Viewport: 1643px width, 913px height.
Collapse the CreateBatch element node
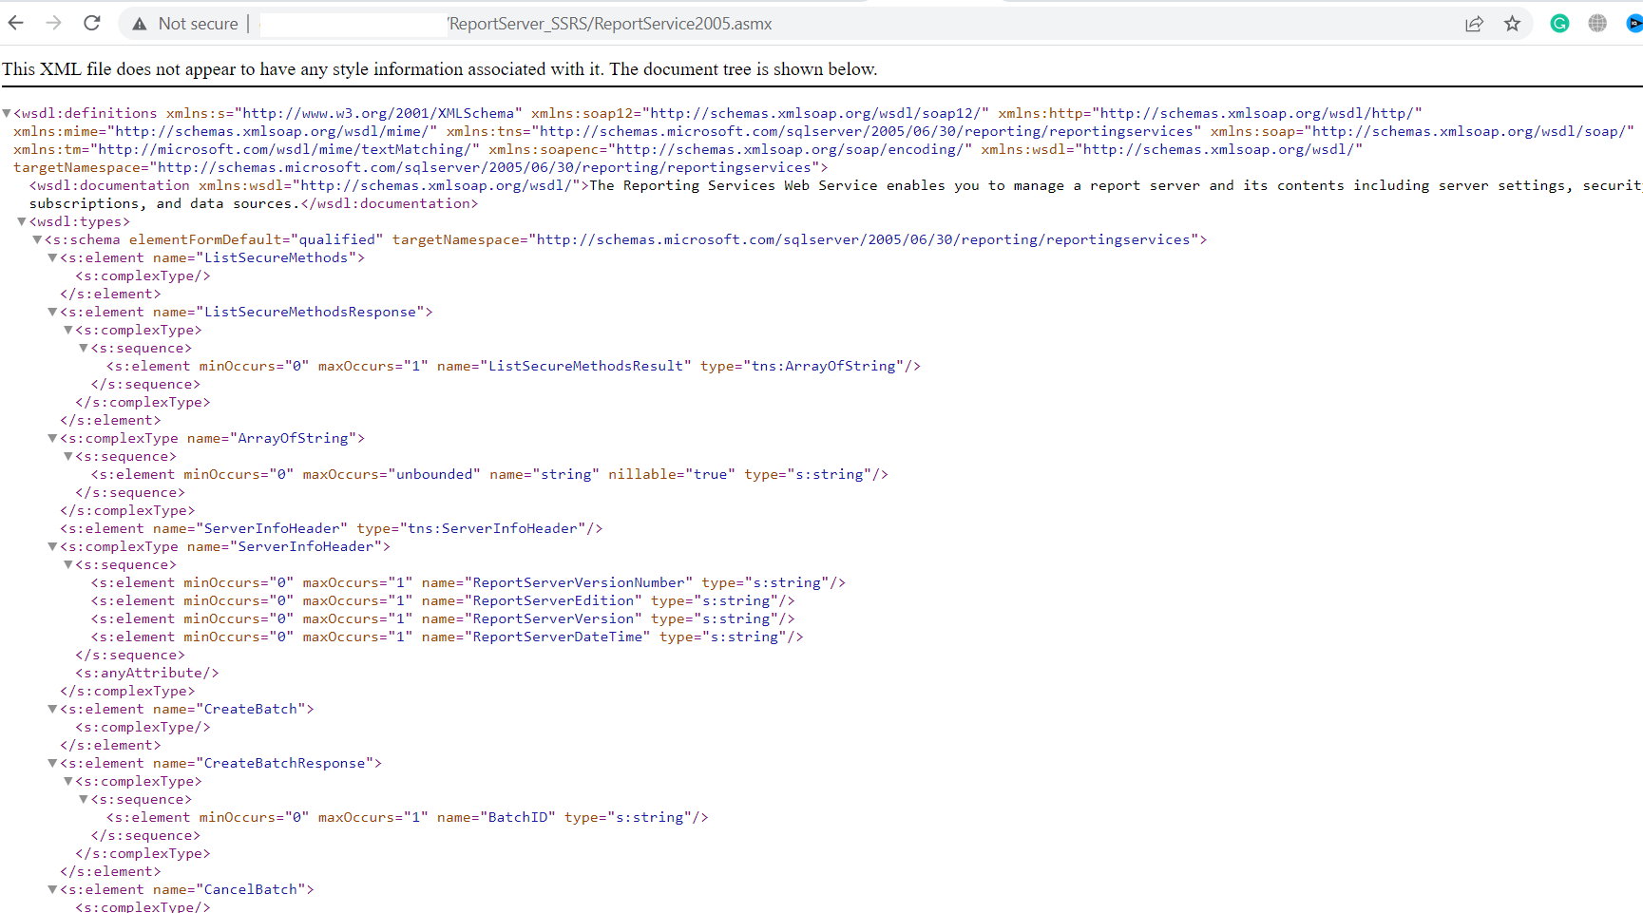point(52,709)
